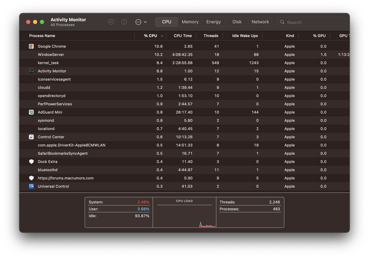The width and height of the screenshot is (369, 258).
Task: Open the process info (i) toolbar icon
Action: click(x=124, y=22)
